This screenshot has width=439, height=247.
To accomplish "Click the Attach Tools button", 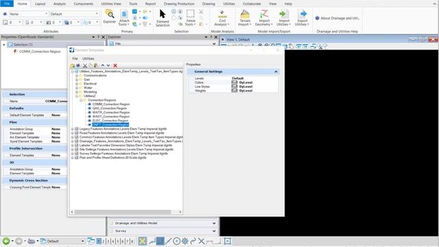I will pyautogui.click(x=123, y=18).
